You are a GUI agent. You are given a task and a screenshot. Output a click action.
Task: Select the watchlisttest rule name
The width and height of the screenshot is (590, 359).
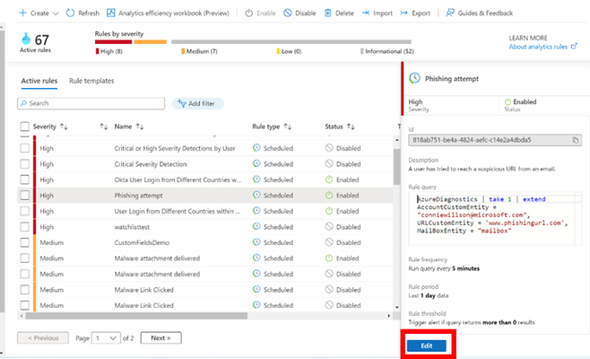coord(132,227)
